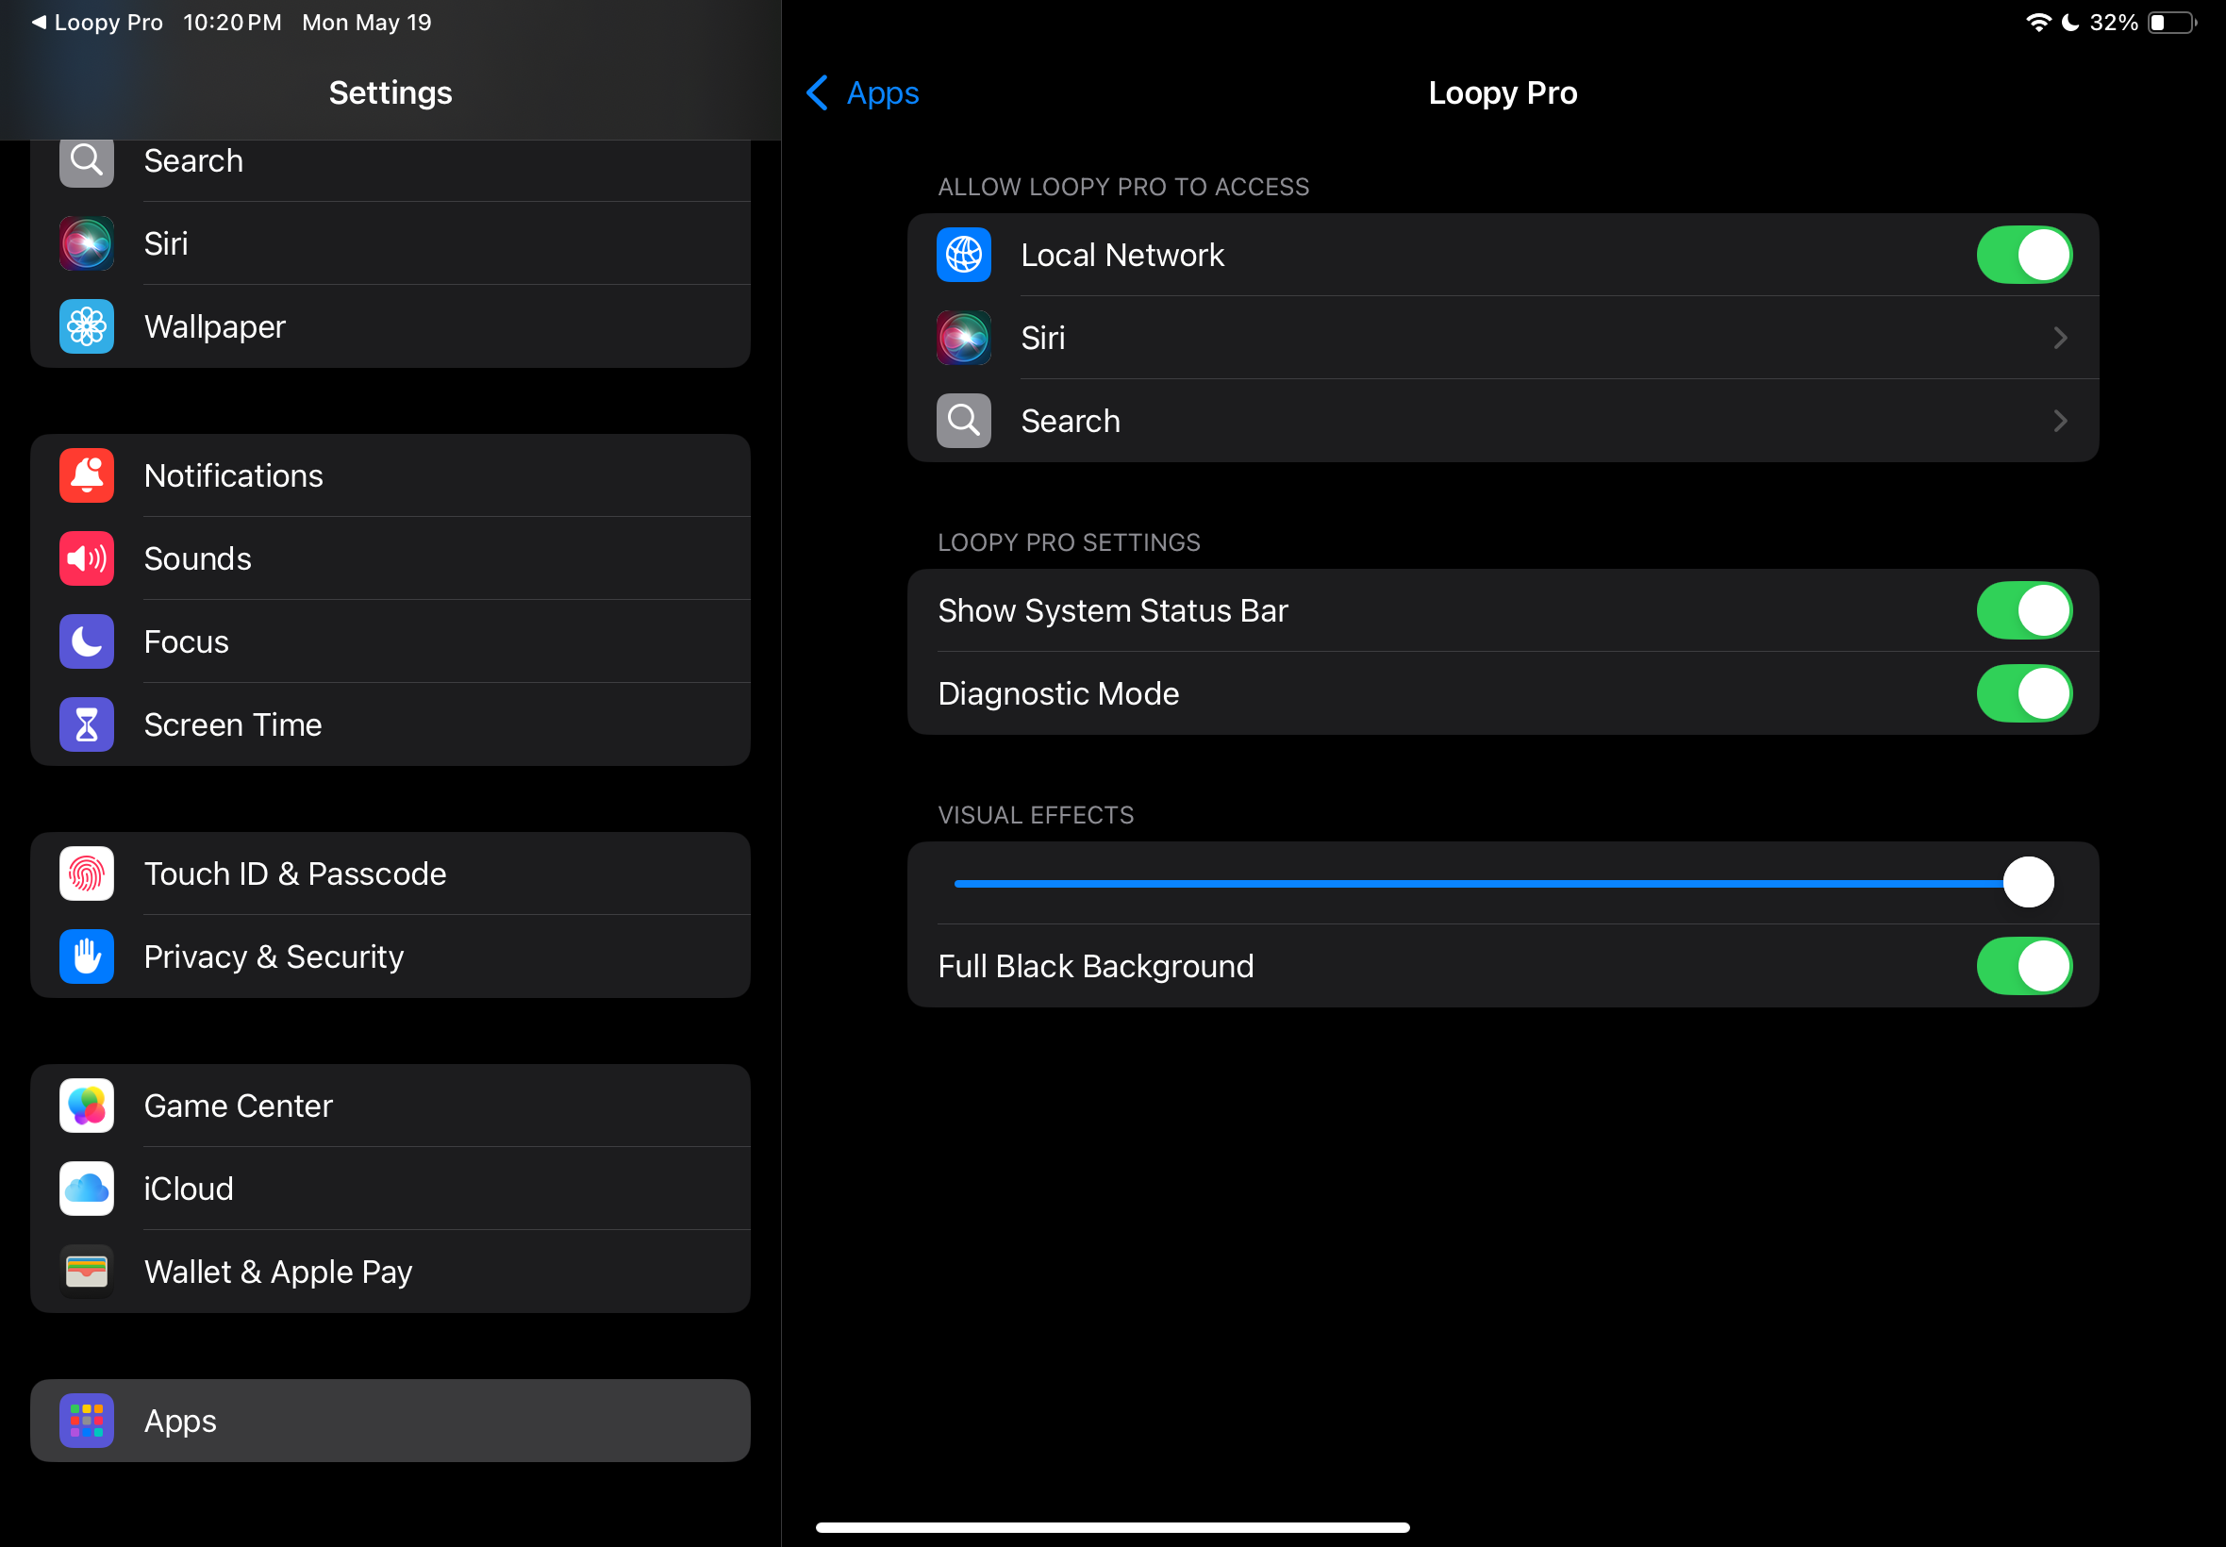This screenshot has height=1547, width=2226.
Task: Tap the Settings sidebar title
Action: tap(390, 93)
